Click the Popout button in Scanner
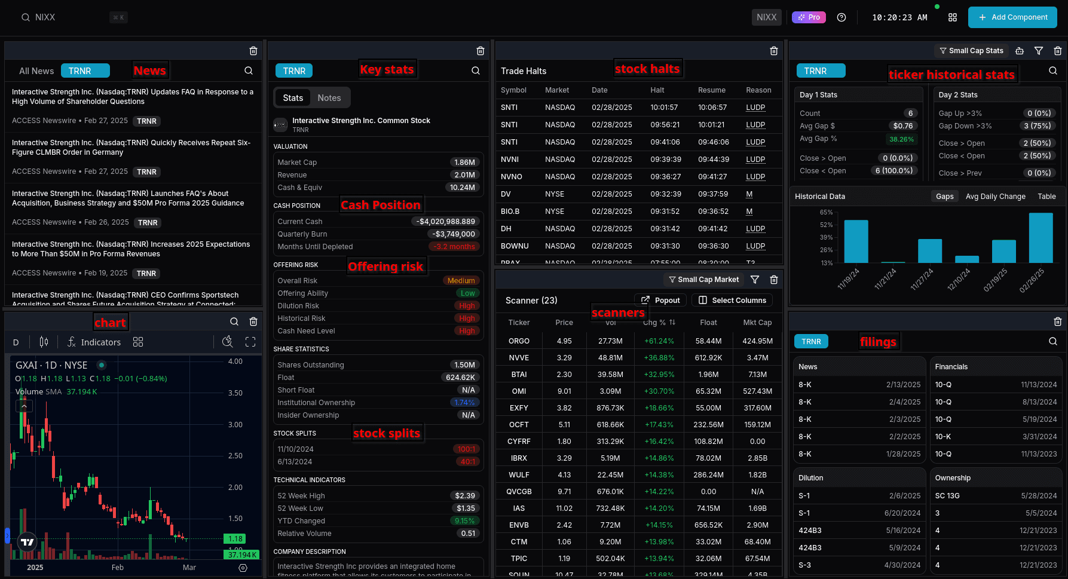Screen dimensions: 1068x579 click(x=660, y=300)
